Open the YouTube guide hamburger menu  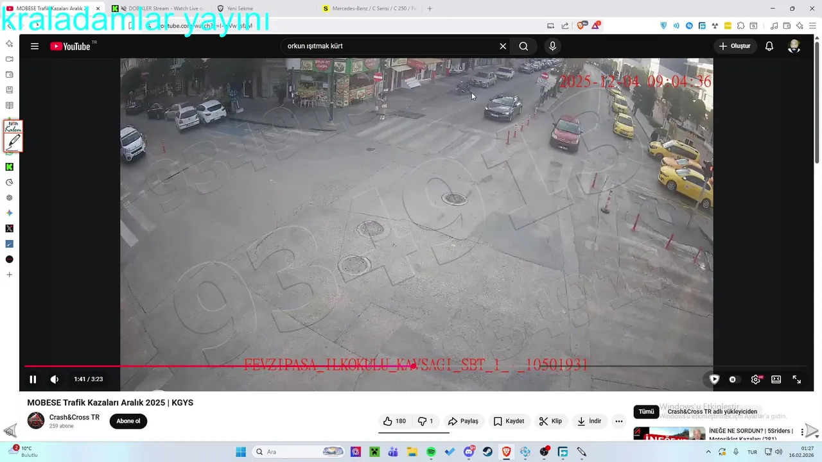35,46
